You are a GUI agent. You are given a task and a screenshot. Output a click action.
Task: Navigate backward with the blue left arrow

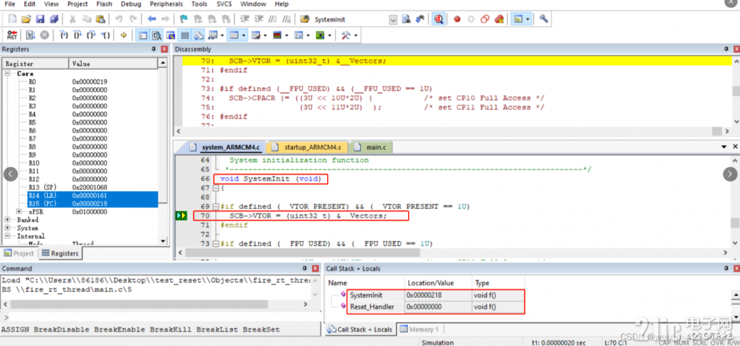pyautogui.click(x=152, y=19)
